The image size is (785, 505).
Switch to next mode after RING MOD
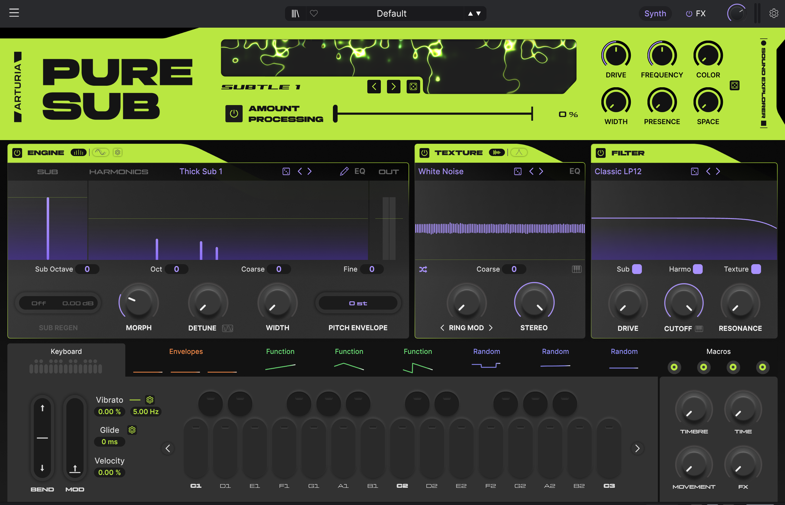click(491, 328)
